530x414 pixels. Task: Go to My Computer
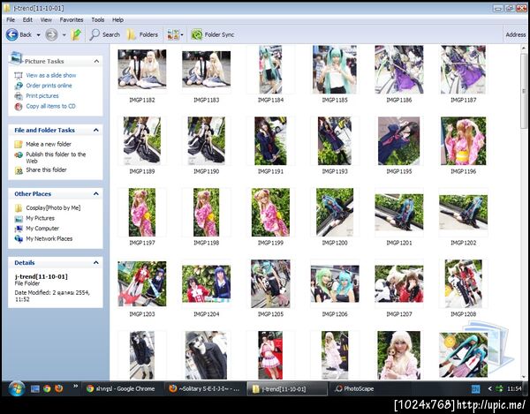coord(42,229)
